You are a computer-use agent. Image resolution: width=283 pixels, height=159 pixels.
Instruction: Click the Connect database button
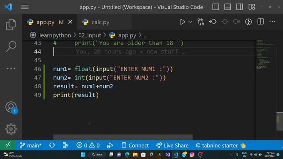[x=135, y=145]
